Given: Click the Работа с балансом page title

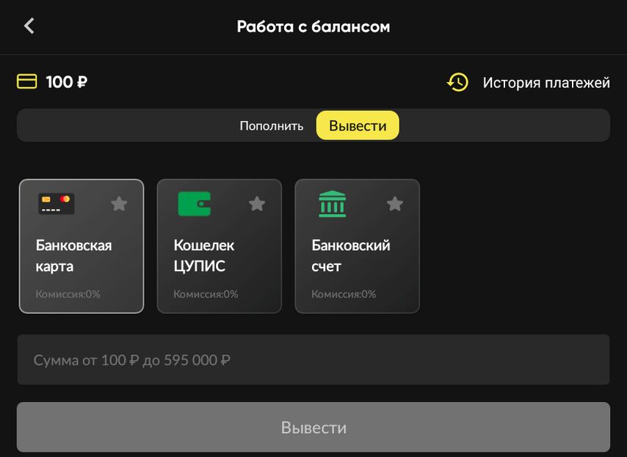Looking at the screenshot, I should click(313, 27).
